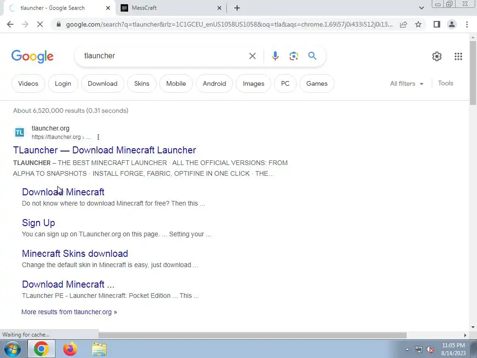Select the Games filter chip
The width and height of the screenshot is (477, 358).
[317, 83]
